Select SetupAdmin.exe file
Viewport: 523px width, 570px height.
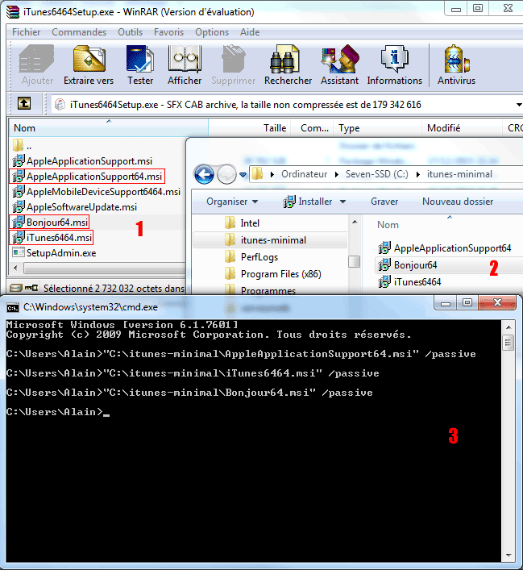pyautogui.click(x=54, y=253)
